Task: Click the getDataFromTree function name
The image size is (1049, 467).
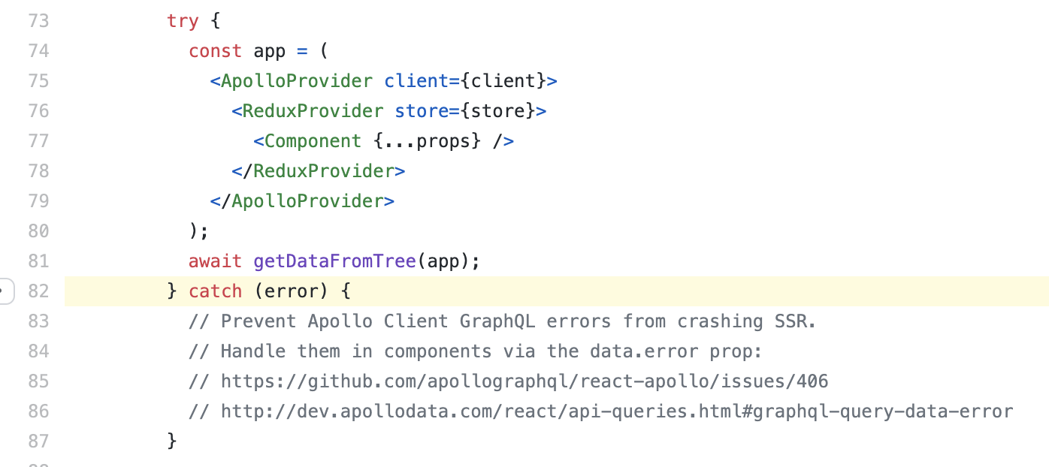Action: [334, 261]
